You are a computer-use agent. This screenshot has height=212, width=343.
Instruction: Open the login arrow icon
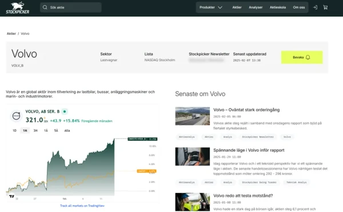pos(315,7)
